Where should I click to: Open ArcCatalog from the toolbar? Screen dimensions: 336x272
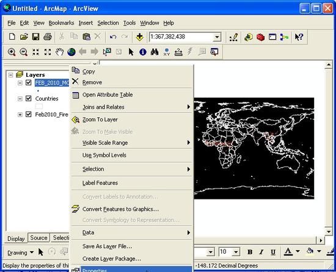249,37
